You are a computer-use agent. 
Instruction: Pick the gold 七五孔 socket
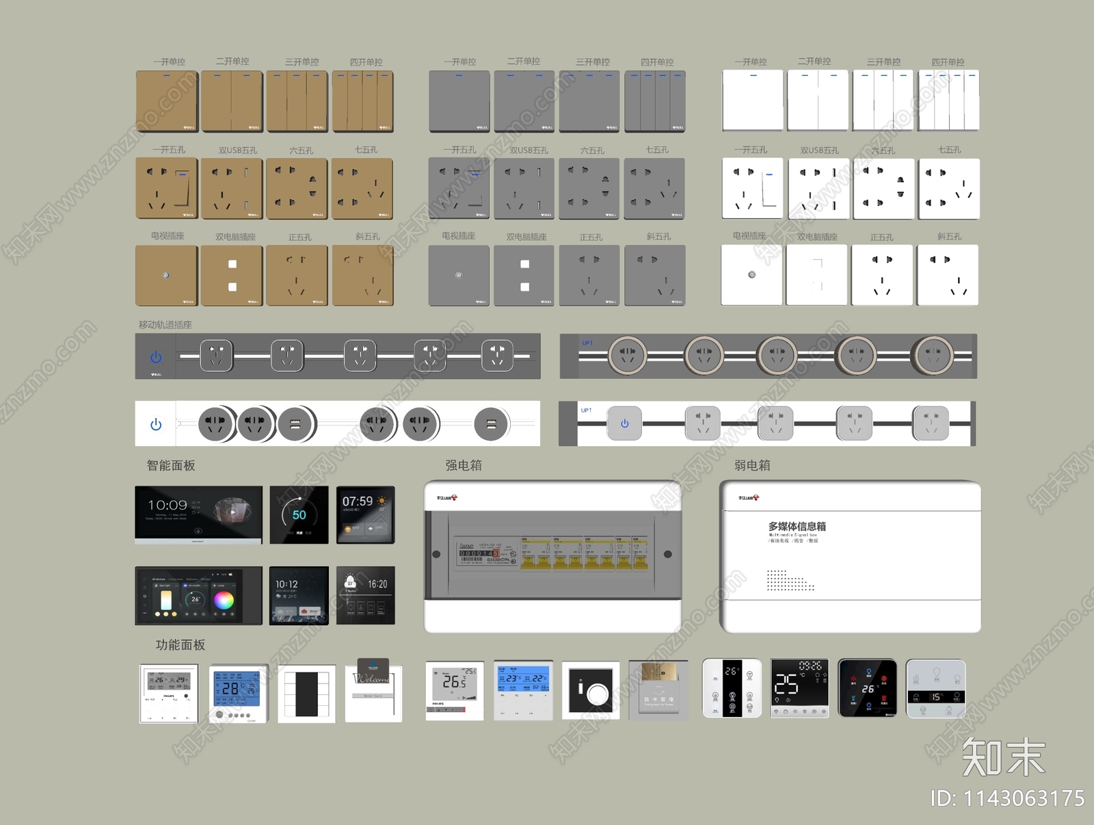[x=362, y=189]
